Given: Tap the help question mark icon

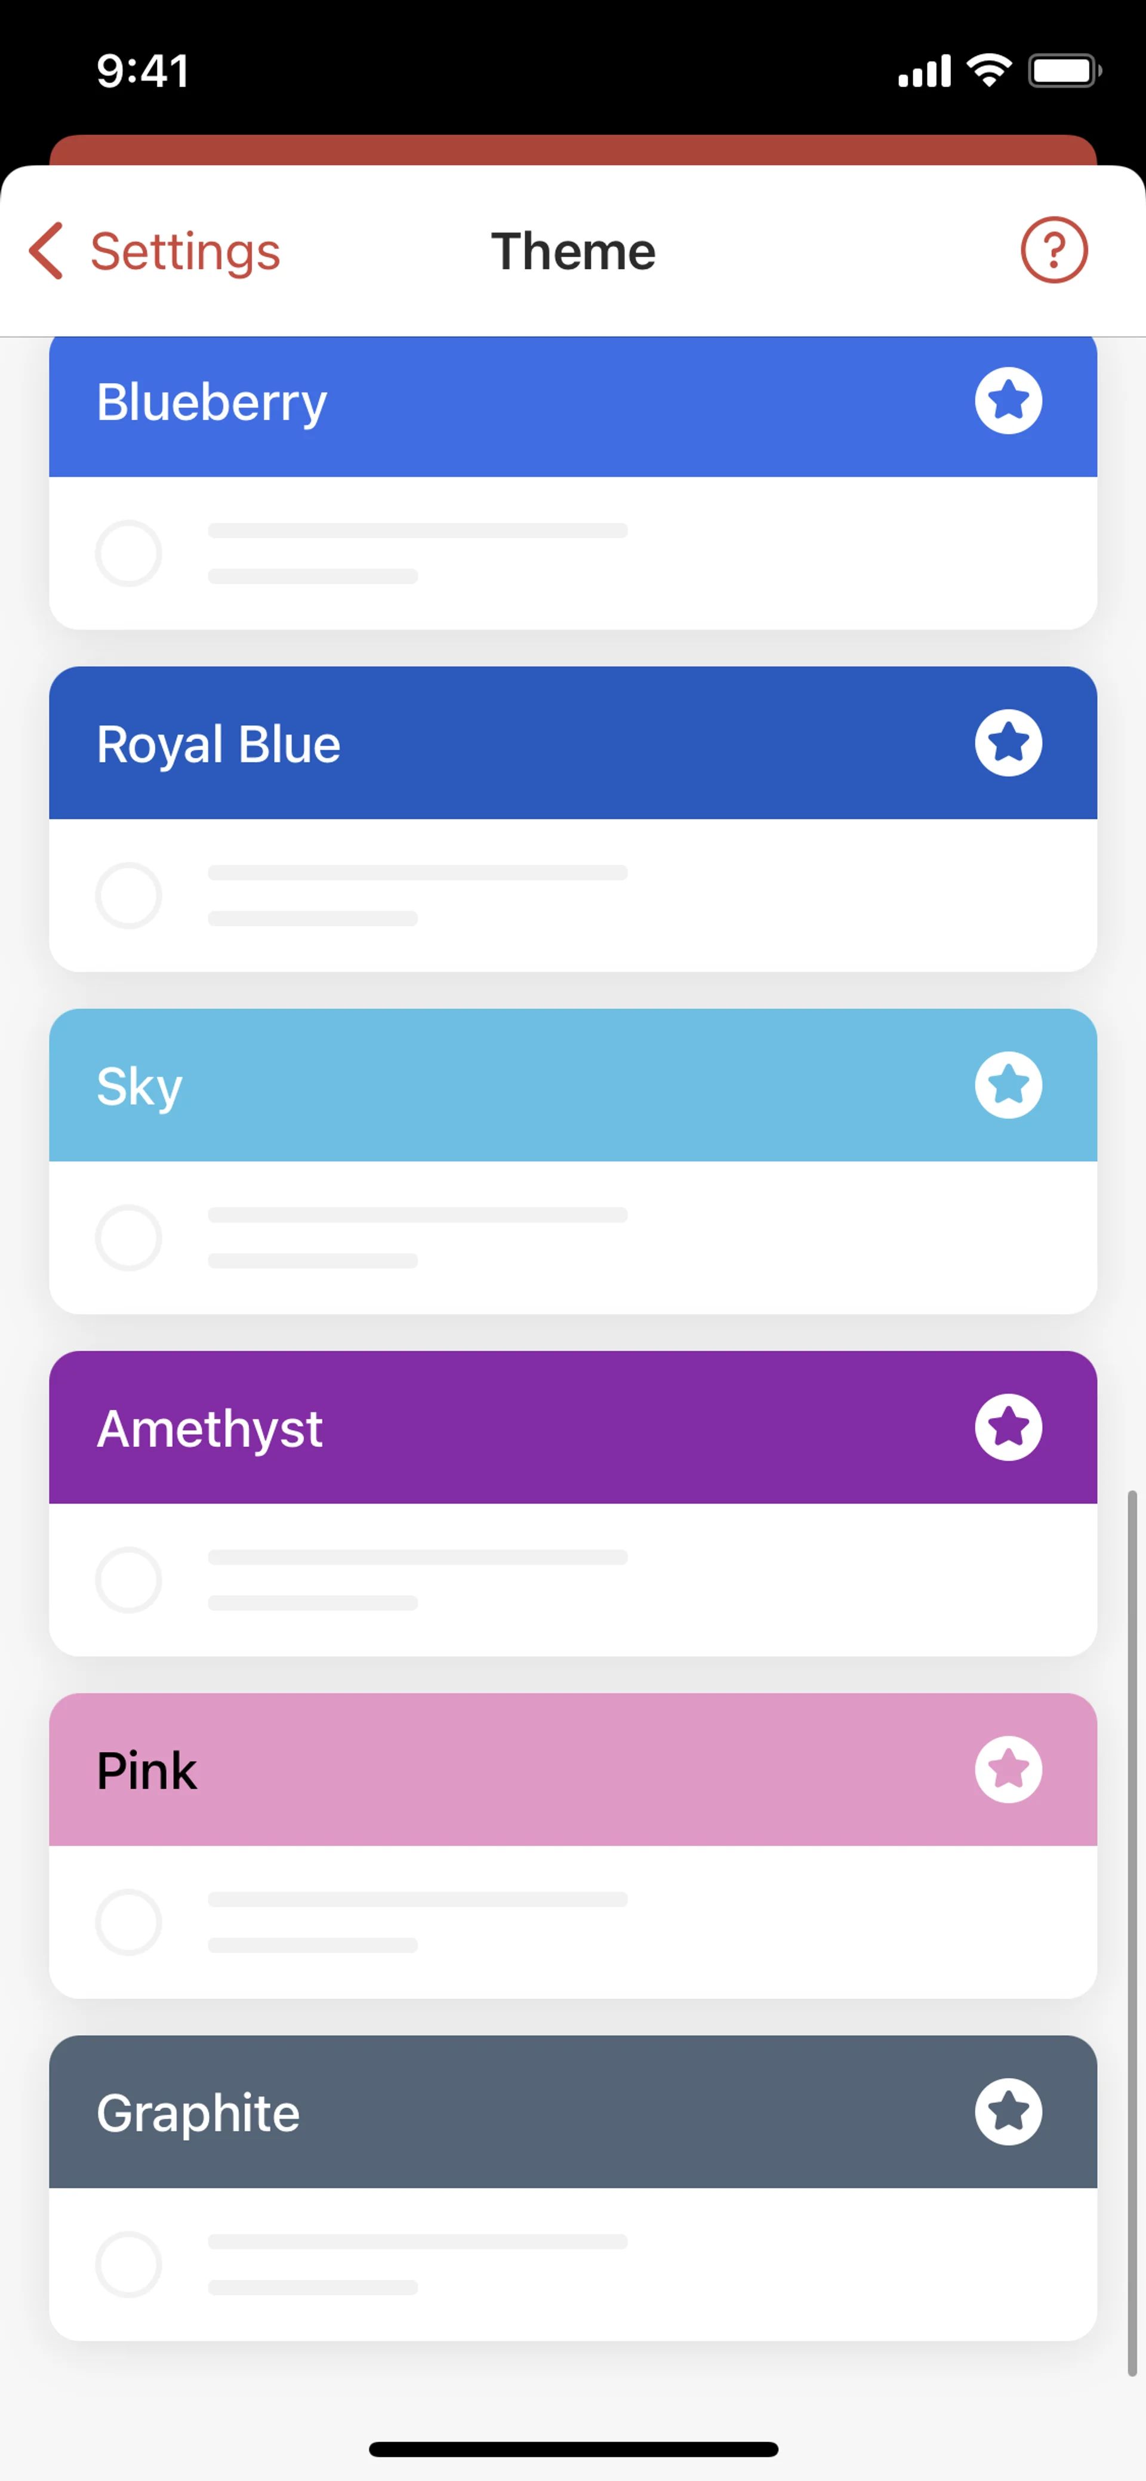Looking at the screenshot, I should coord(1053,251).
